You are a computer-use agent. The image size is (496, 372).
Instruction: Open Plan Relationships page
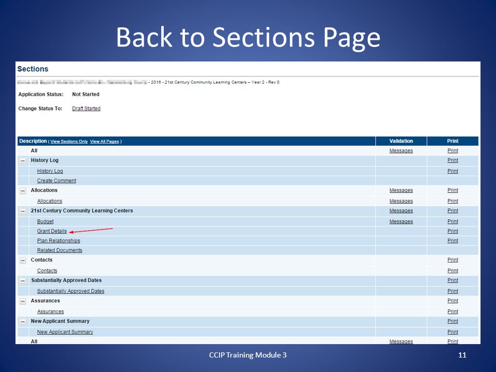(x=58, y=241)
